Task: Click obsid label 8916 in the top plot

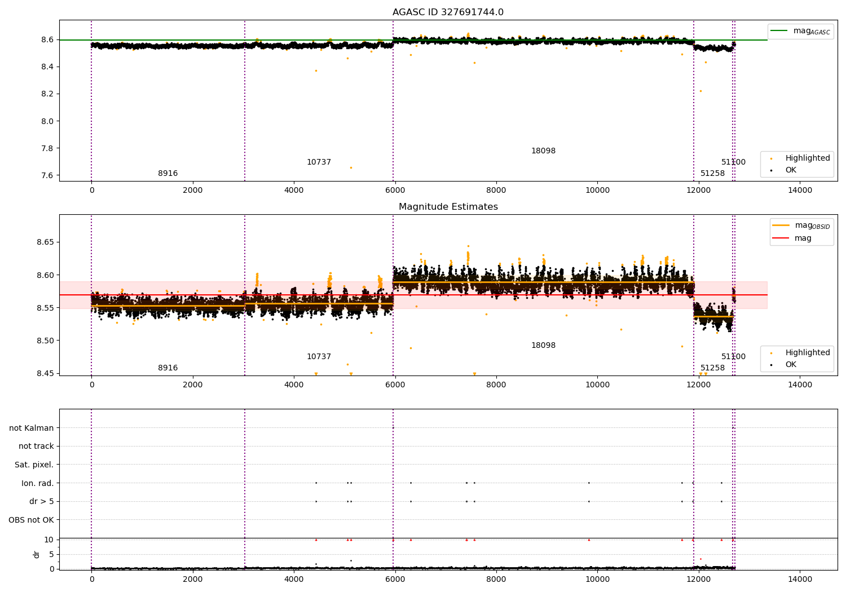Action: coord(168,173)
